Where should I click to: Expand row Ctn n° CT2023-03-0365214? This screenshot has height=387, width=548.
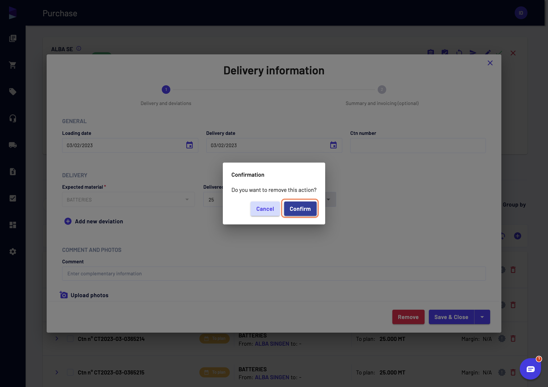pyautogui.click(x=57, y=338)
